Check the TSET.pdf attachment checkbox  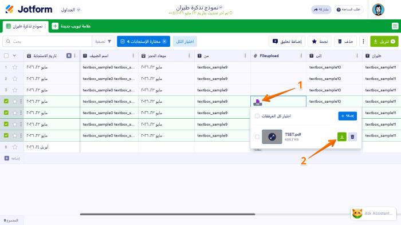click(x=257, y=137)
